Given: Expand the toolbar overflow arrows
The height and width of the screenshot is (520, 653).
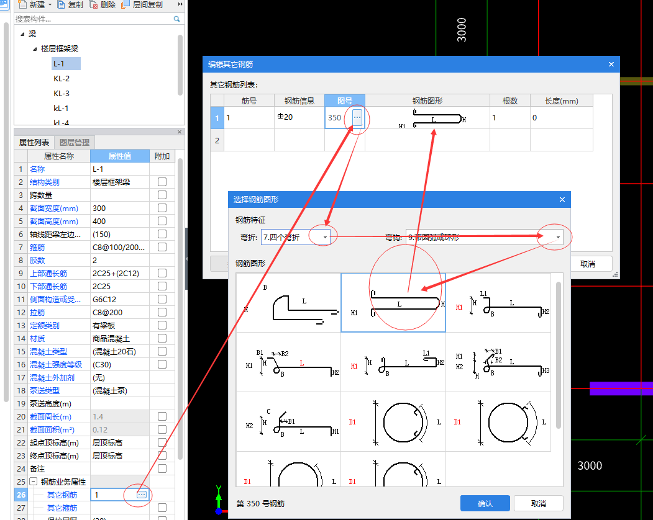Looking at the screenshot, I should 180,4.
